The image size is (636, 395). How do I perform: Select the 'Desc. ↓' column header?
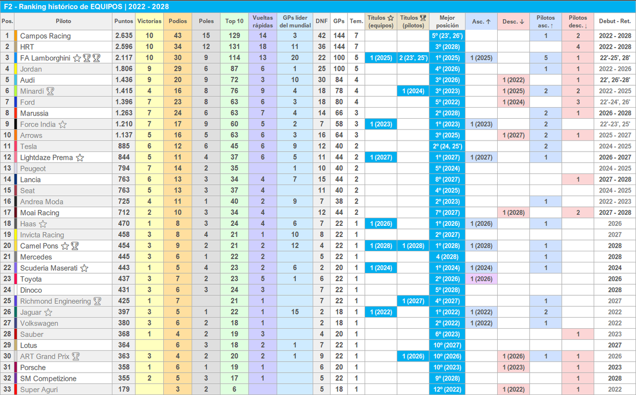[513, 22]
